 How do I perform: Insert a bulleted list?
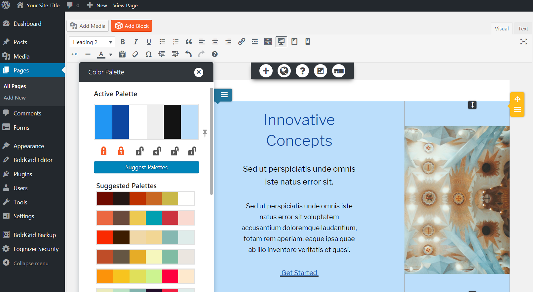[x=162, y=42]
